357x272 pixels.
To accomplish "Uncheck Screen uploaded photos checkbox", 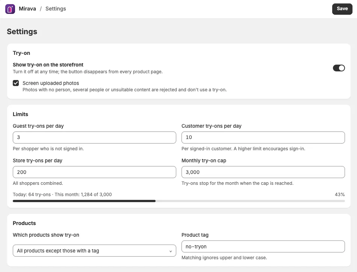I will (16, 83).
